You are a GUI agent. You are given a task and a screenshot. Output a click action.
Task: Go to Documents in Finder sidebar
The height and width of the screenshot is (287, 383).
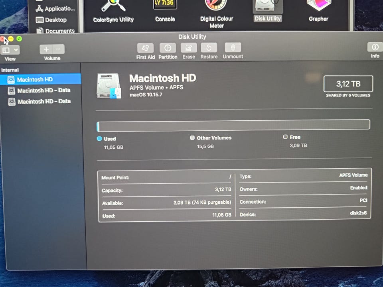click(55, 31)
